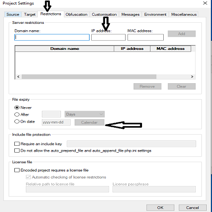The image size is (212, 212).
Task: Switch to the Miscellaneous tab
Action: pos(184,14)
